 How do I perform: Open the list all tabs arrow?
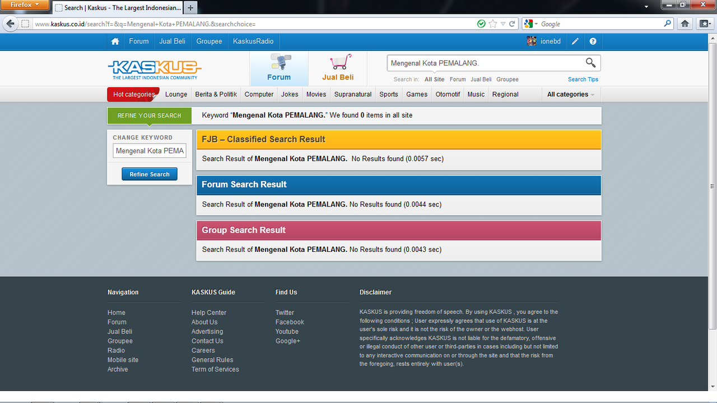click(x=646, y=7)
